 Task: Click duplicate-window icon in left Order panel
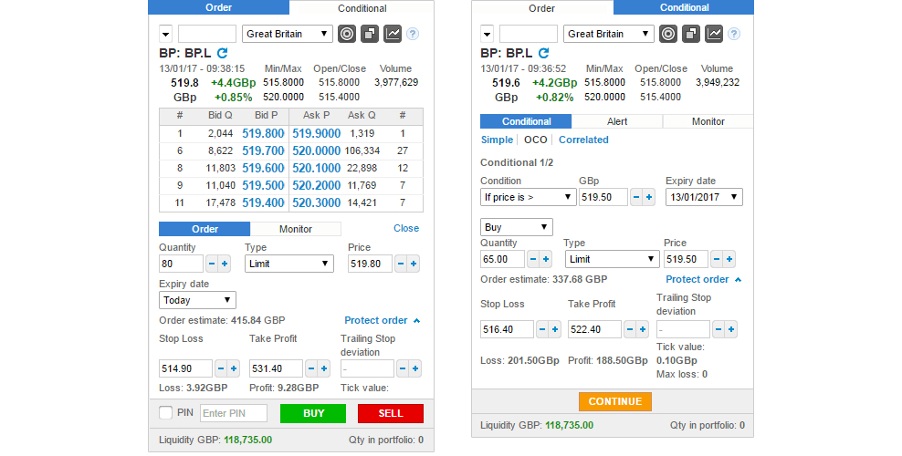click(x=370, y=34)
